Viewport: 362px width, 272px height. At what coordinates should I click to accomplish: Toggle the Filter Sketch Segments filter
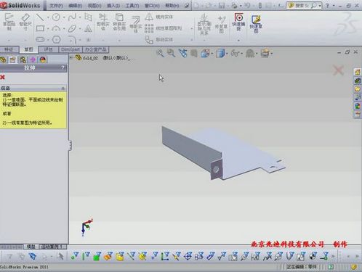[x=165, y=256]
